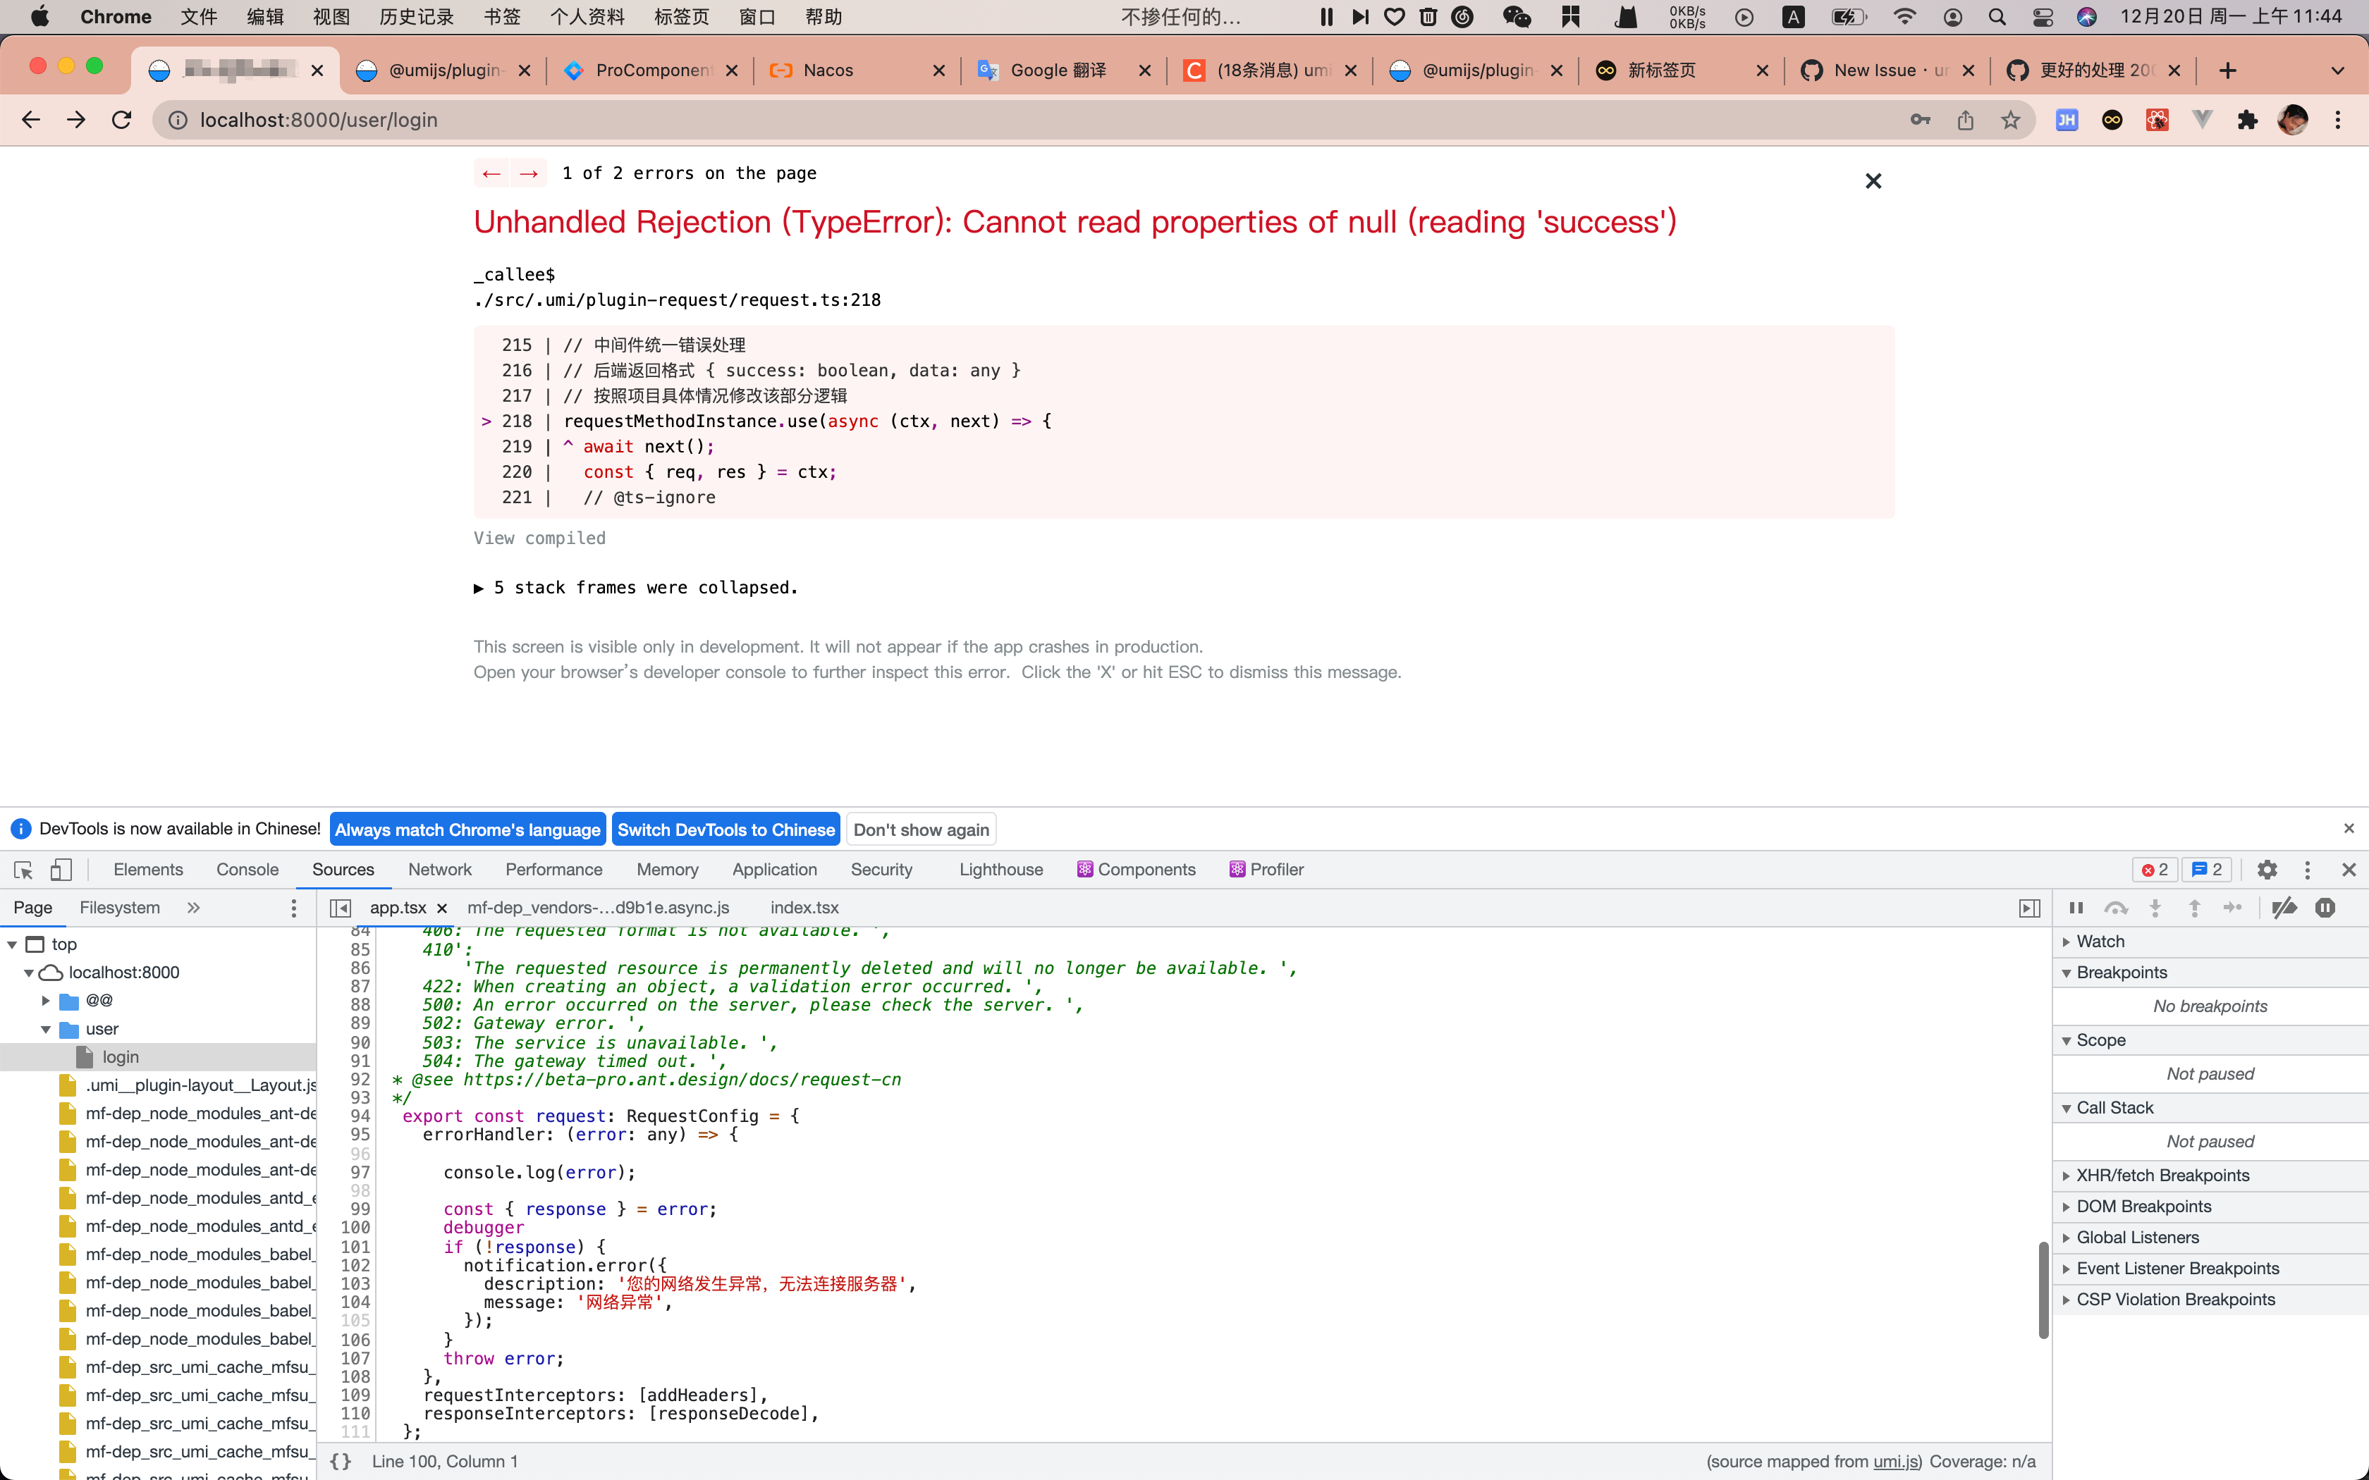Open DevTools more options menu
Screen dimensions: 2369x1480
[x=2308, y=869]
